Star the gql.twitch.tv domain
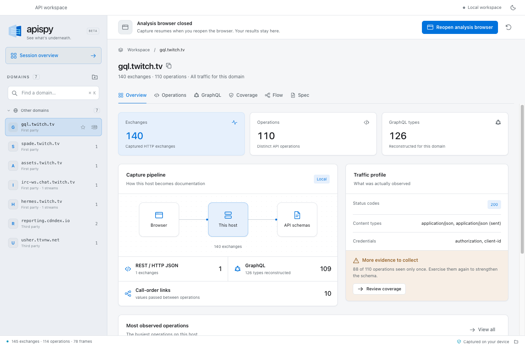The width and height of the screenshot is (525, 347). [x=83, y=127]
